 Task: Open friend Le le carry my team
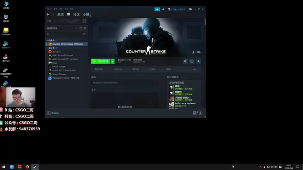click(x=184, y=105)
